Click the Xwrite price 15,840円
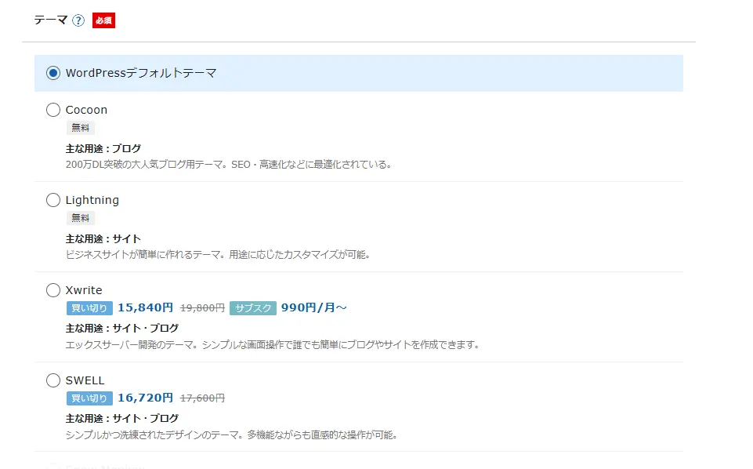The height and width of the screenshot is (469, 753). point(146,307)
